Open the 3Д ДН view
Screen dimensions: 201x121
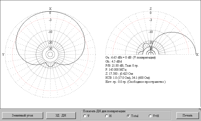[61, 115]
